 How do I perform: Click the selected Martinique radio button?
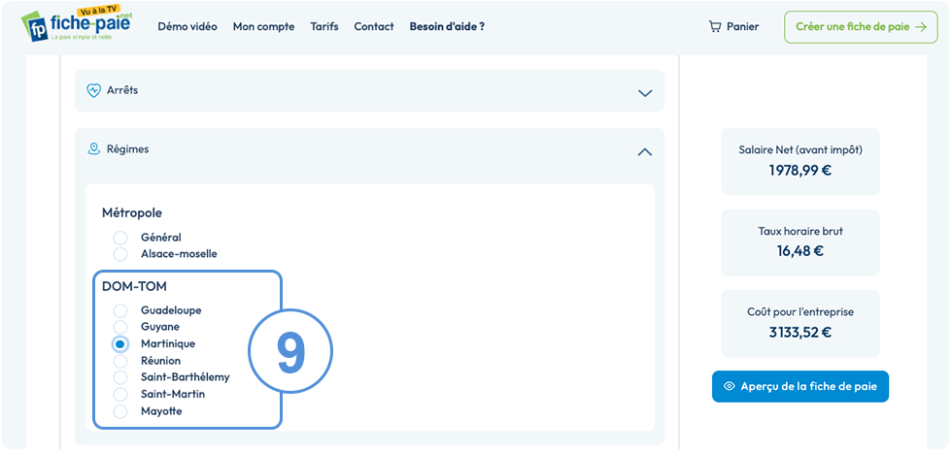tap(120, 344)
